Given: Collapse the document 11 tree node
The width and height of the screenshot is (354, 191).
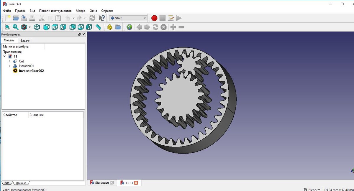Looking at the screenshot, I should 4,56.
